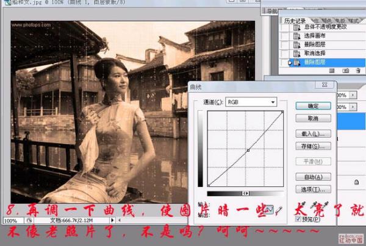Switch to the 历史记录 History tab
This screenshot has width=366, height=246.
coord(295,21)
